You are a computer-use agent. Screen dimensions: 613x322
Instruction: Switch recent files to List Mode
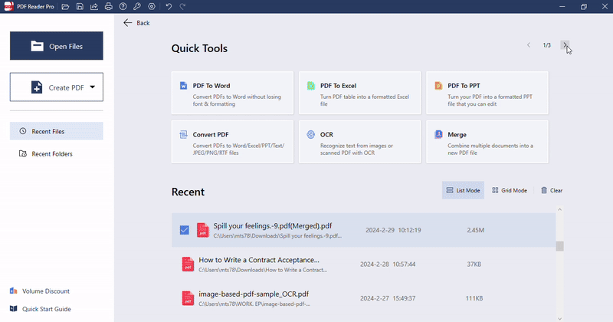point(463,190)
